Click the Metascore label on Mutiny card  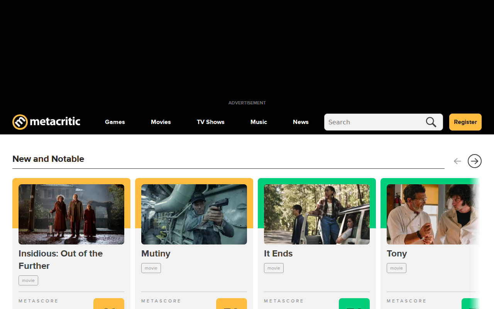point(161,301)
